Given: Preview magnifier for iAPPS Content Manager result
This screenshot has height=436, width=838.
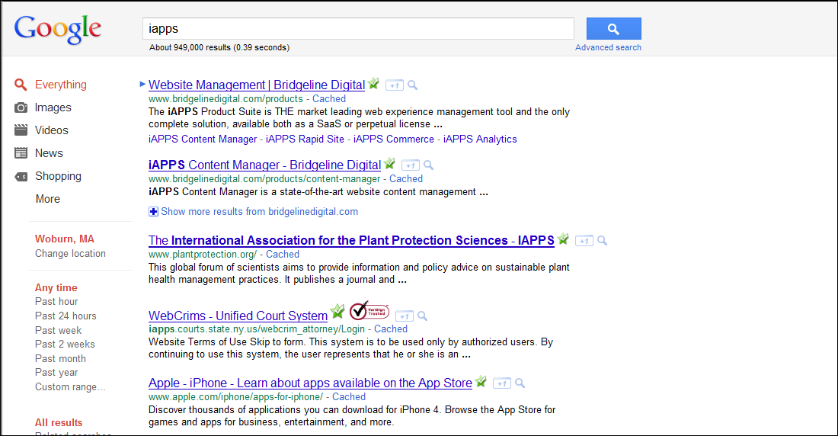Looking at the screenshot, I should [x=429, y=165].
